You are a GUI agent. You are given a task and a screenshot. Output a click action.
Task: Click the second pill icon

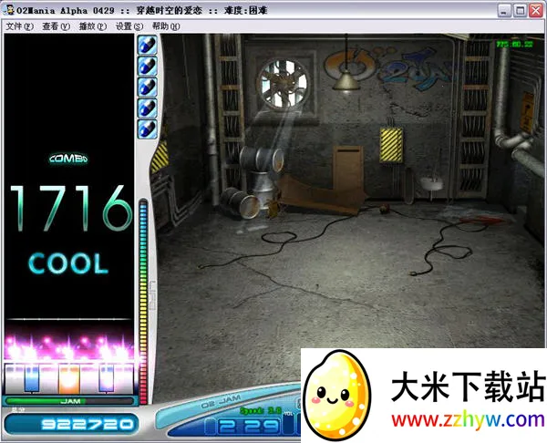[x=146, y=66]
